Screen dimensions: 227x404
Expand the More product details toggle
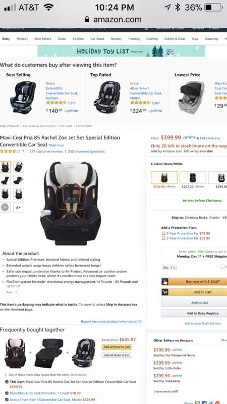pos(11,292)
